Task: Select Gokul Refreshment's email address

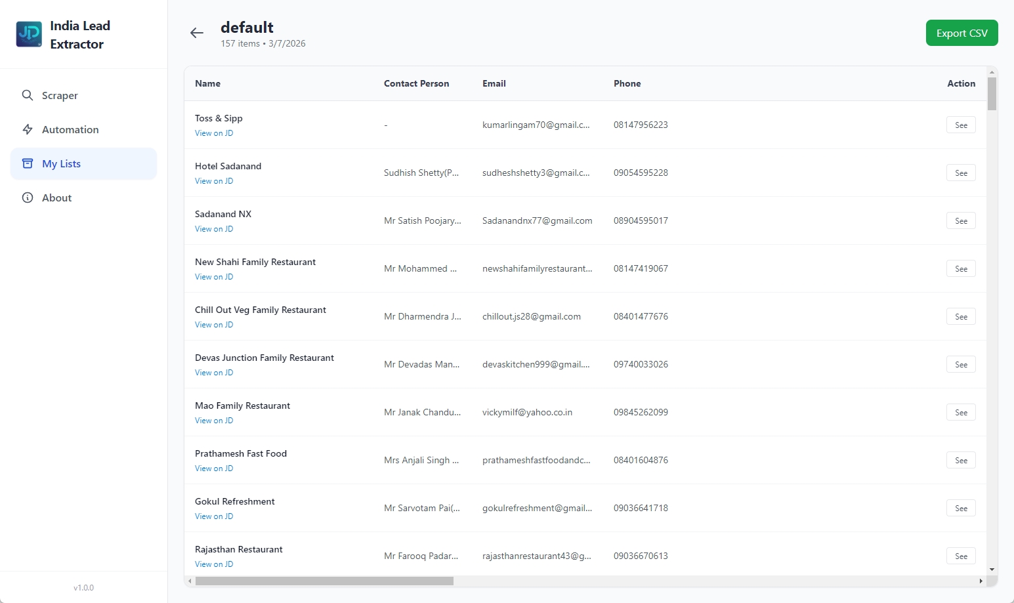Action: tap(537, 508)
